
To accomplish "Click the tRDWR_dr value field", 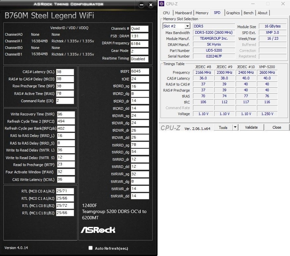I will point(140,130).
